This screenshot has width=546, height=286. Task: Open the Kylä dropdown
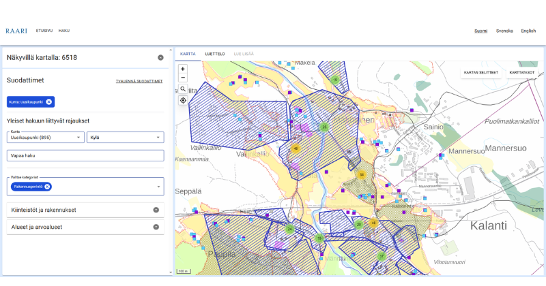click(x=125, y=137)
